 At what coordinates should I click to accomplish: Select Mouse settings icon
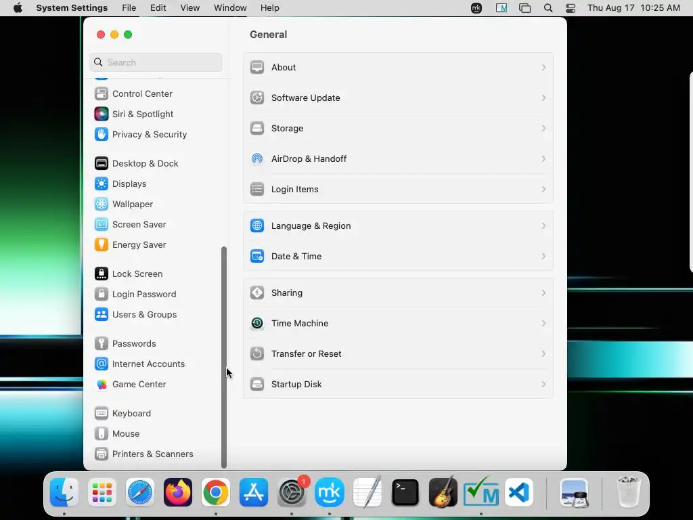tap(102, 434)
